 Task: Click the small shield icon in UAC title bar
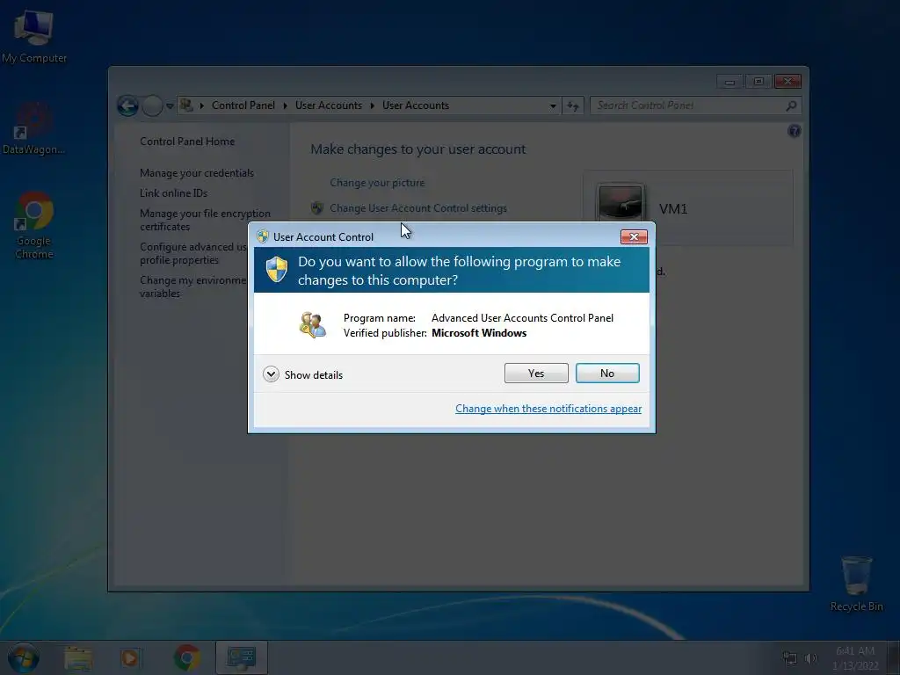tap(263, 236)
